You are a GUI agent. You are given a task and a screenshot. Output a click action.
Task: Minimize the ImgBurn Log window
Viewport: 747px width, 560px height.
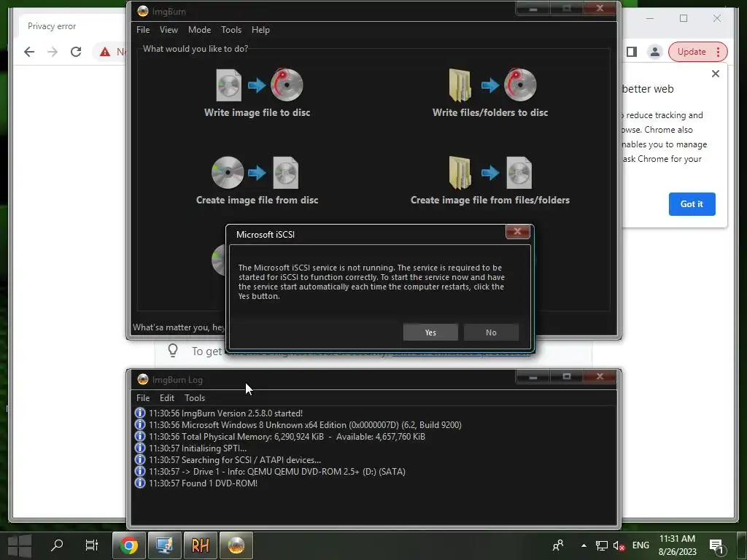(x=533, y=377)
